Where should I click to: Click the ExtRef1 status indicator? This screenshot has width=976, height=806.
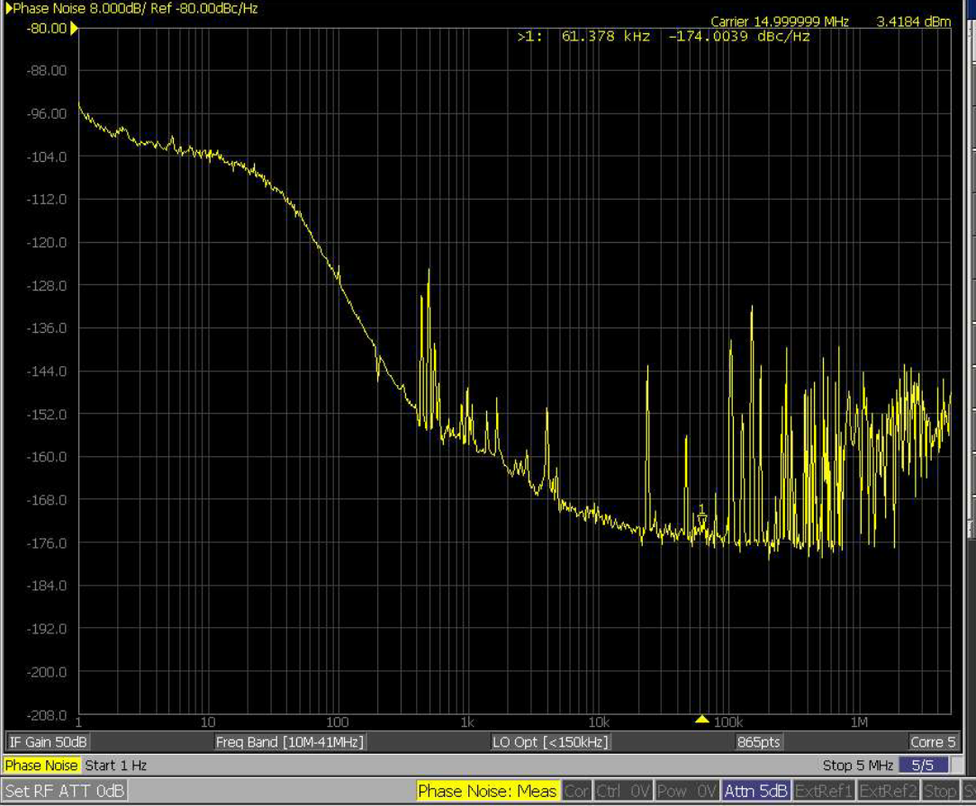coord(824,791)
